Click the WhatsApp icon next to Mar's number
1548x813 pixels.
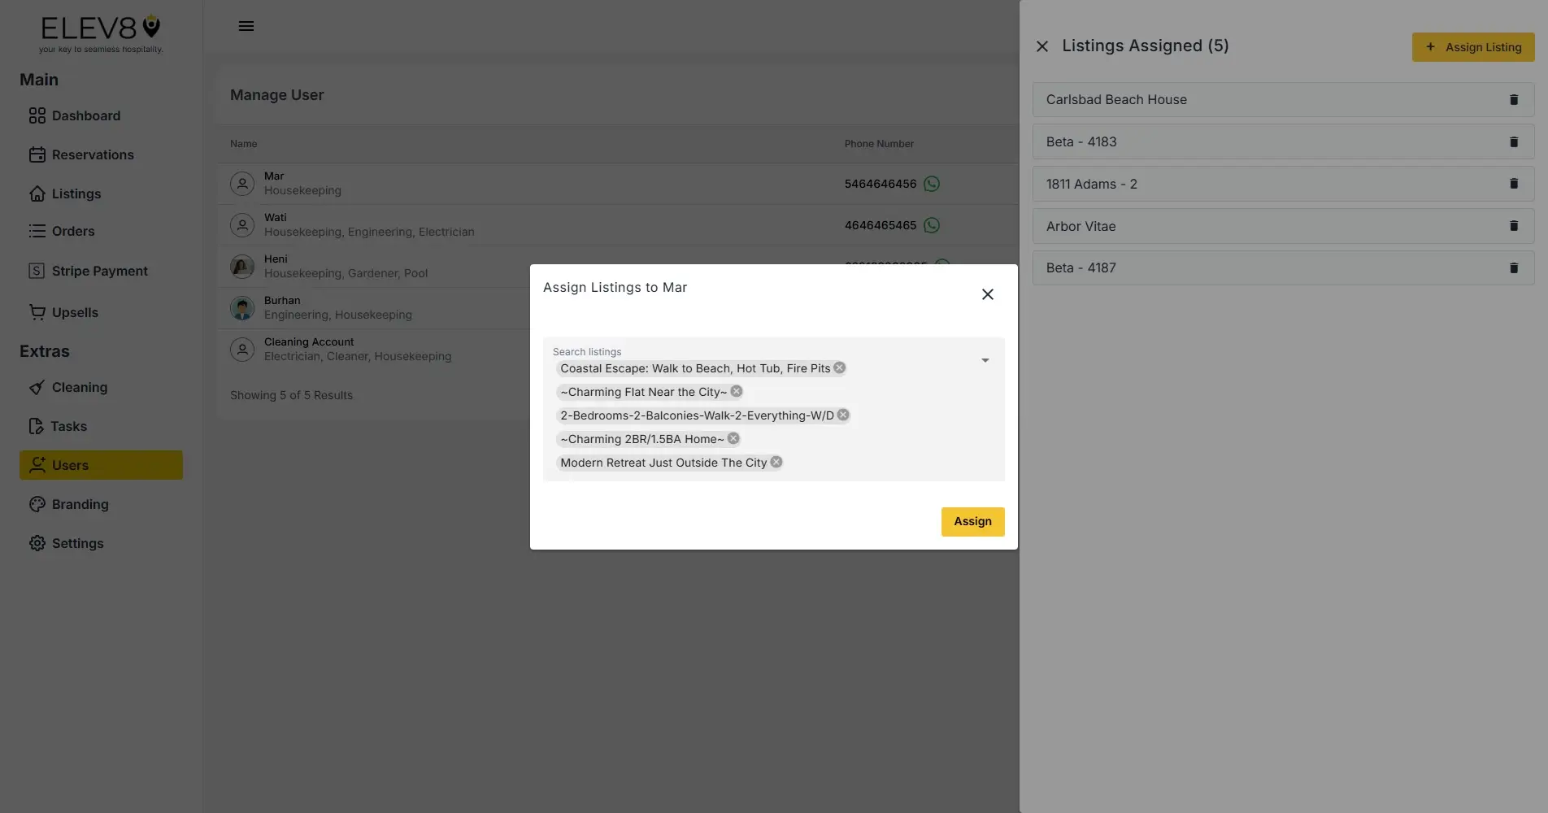coord(931,184)
